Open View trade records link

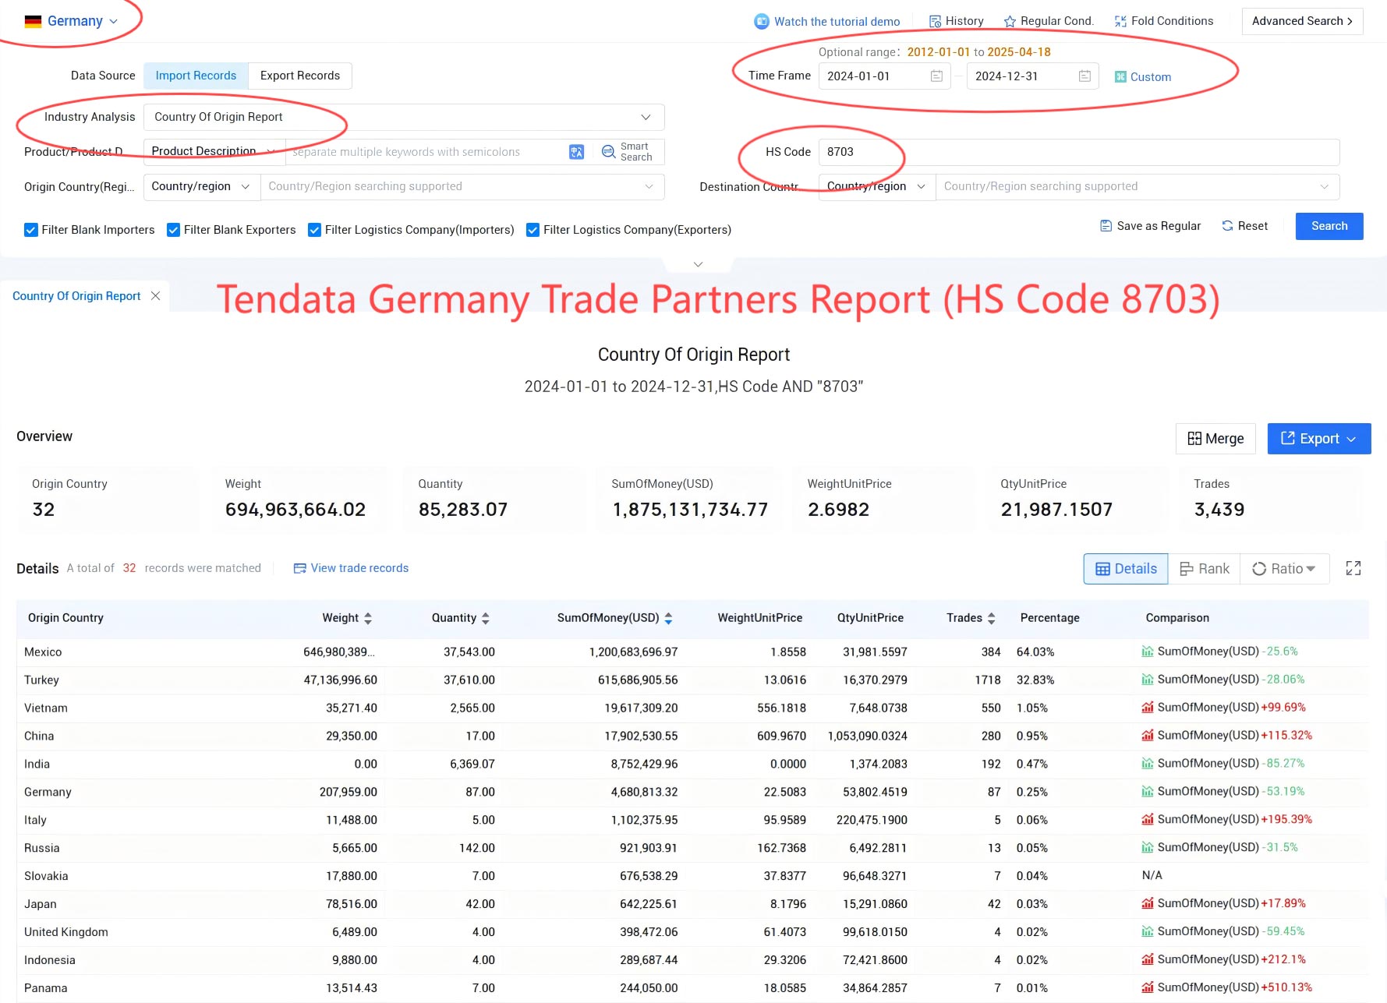[351, 568]
